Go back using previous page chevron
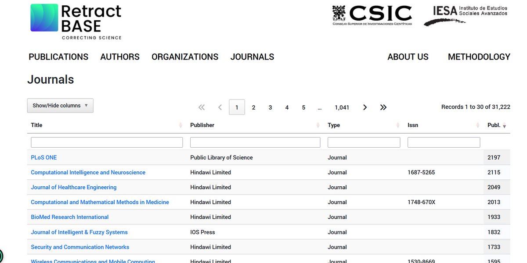The width and height of the screenshot is (527, 263). (220, 107)
